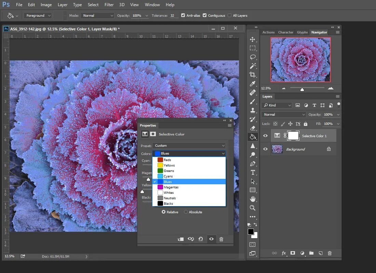Swap foreground and background colors
The height and width of the screenshot is (273, 376).
[x=255, y=225]
